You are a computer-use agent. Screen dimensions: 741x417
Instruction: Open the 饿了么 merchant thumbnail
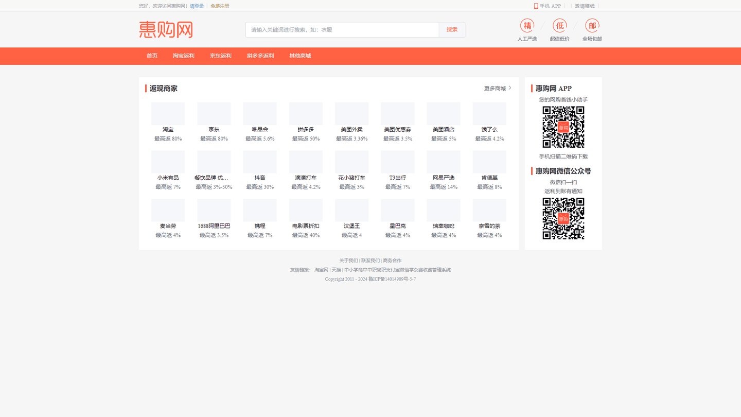(489, 114)
